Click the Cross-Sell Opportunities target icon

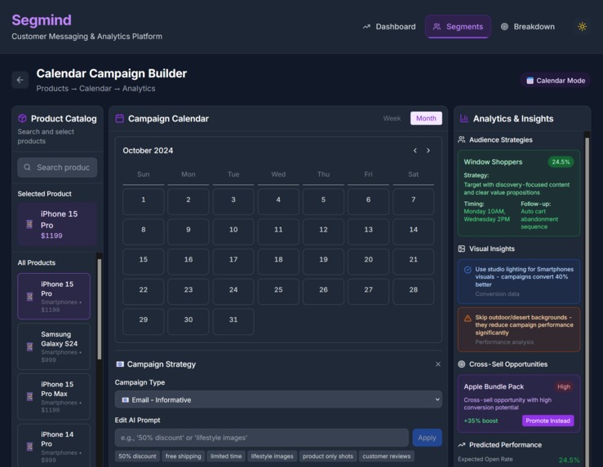point(462,364)
